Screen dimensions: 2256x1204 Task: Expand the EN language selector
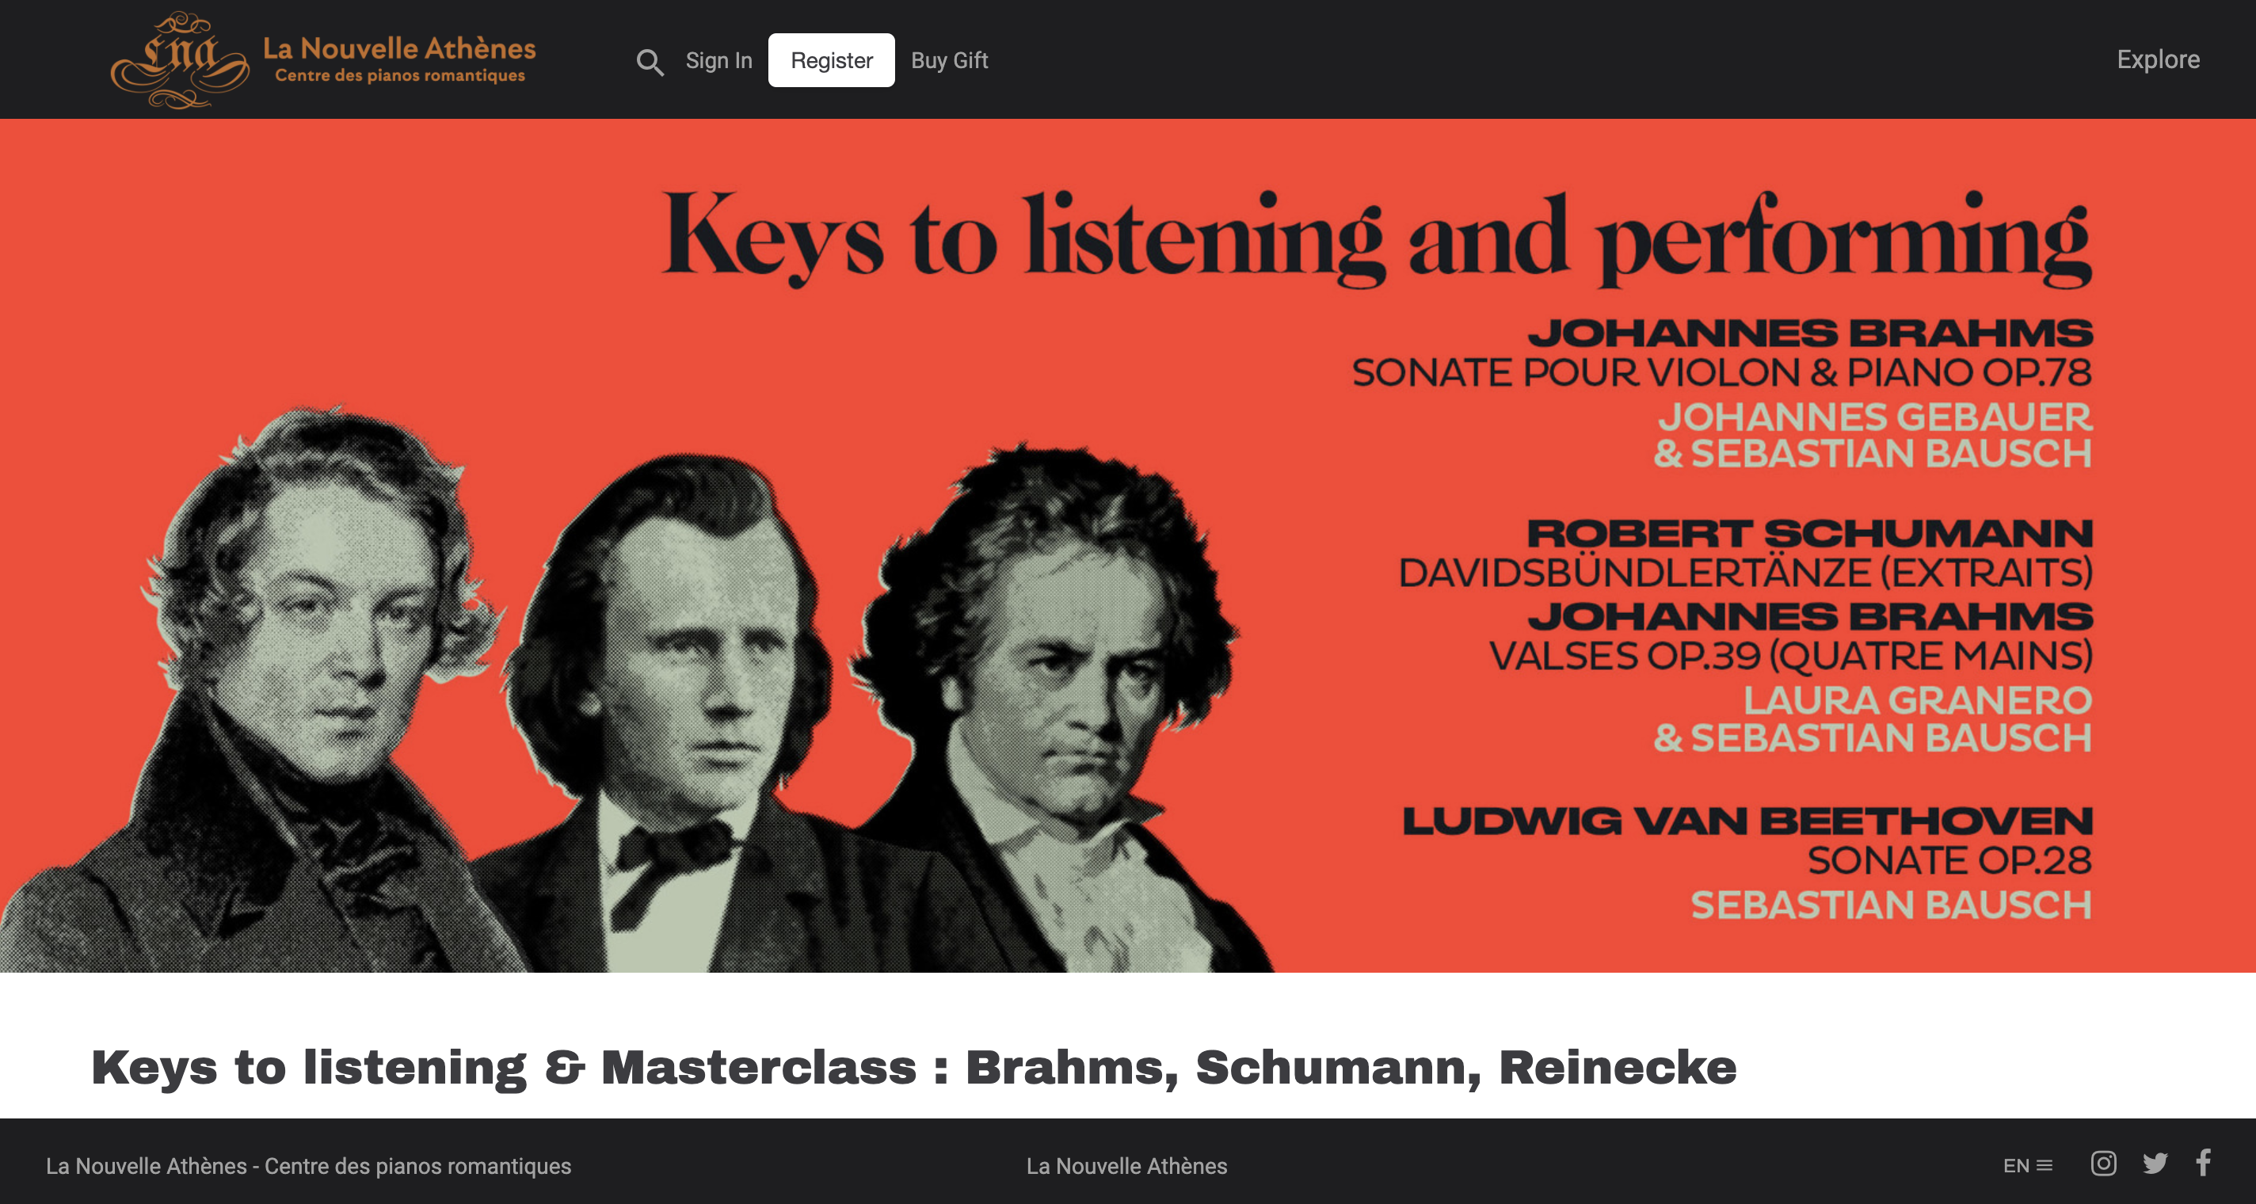point(2026,1165)
